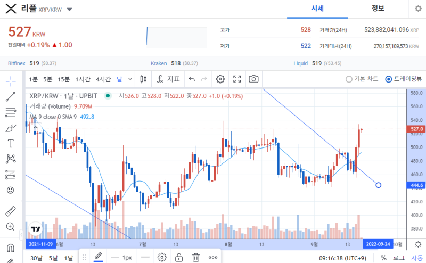Lock the selected trend line drawing

pos(179,257)
